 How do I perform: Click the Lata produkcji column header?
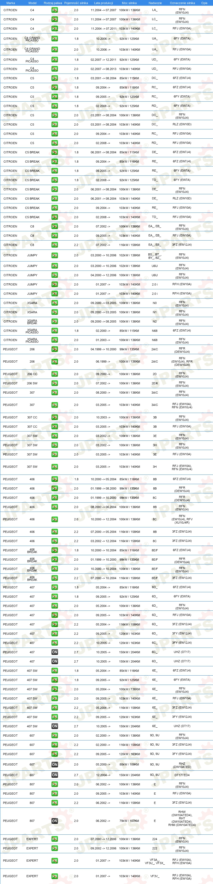point(104,3)
